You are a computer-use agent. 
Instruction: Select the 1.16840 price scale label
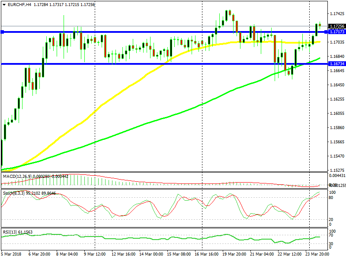click(337, 57)
